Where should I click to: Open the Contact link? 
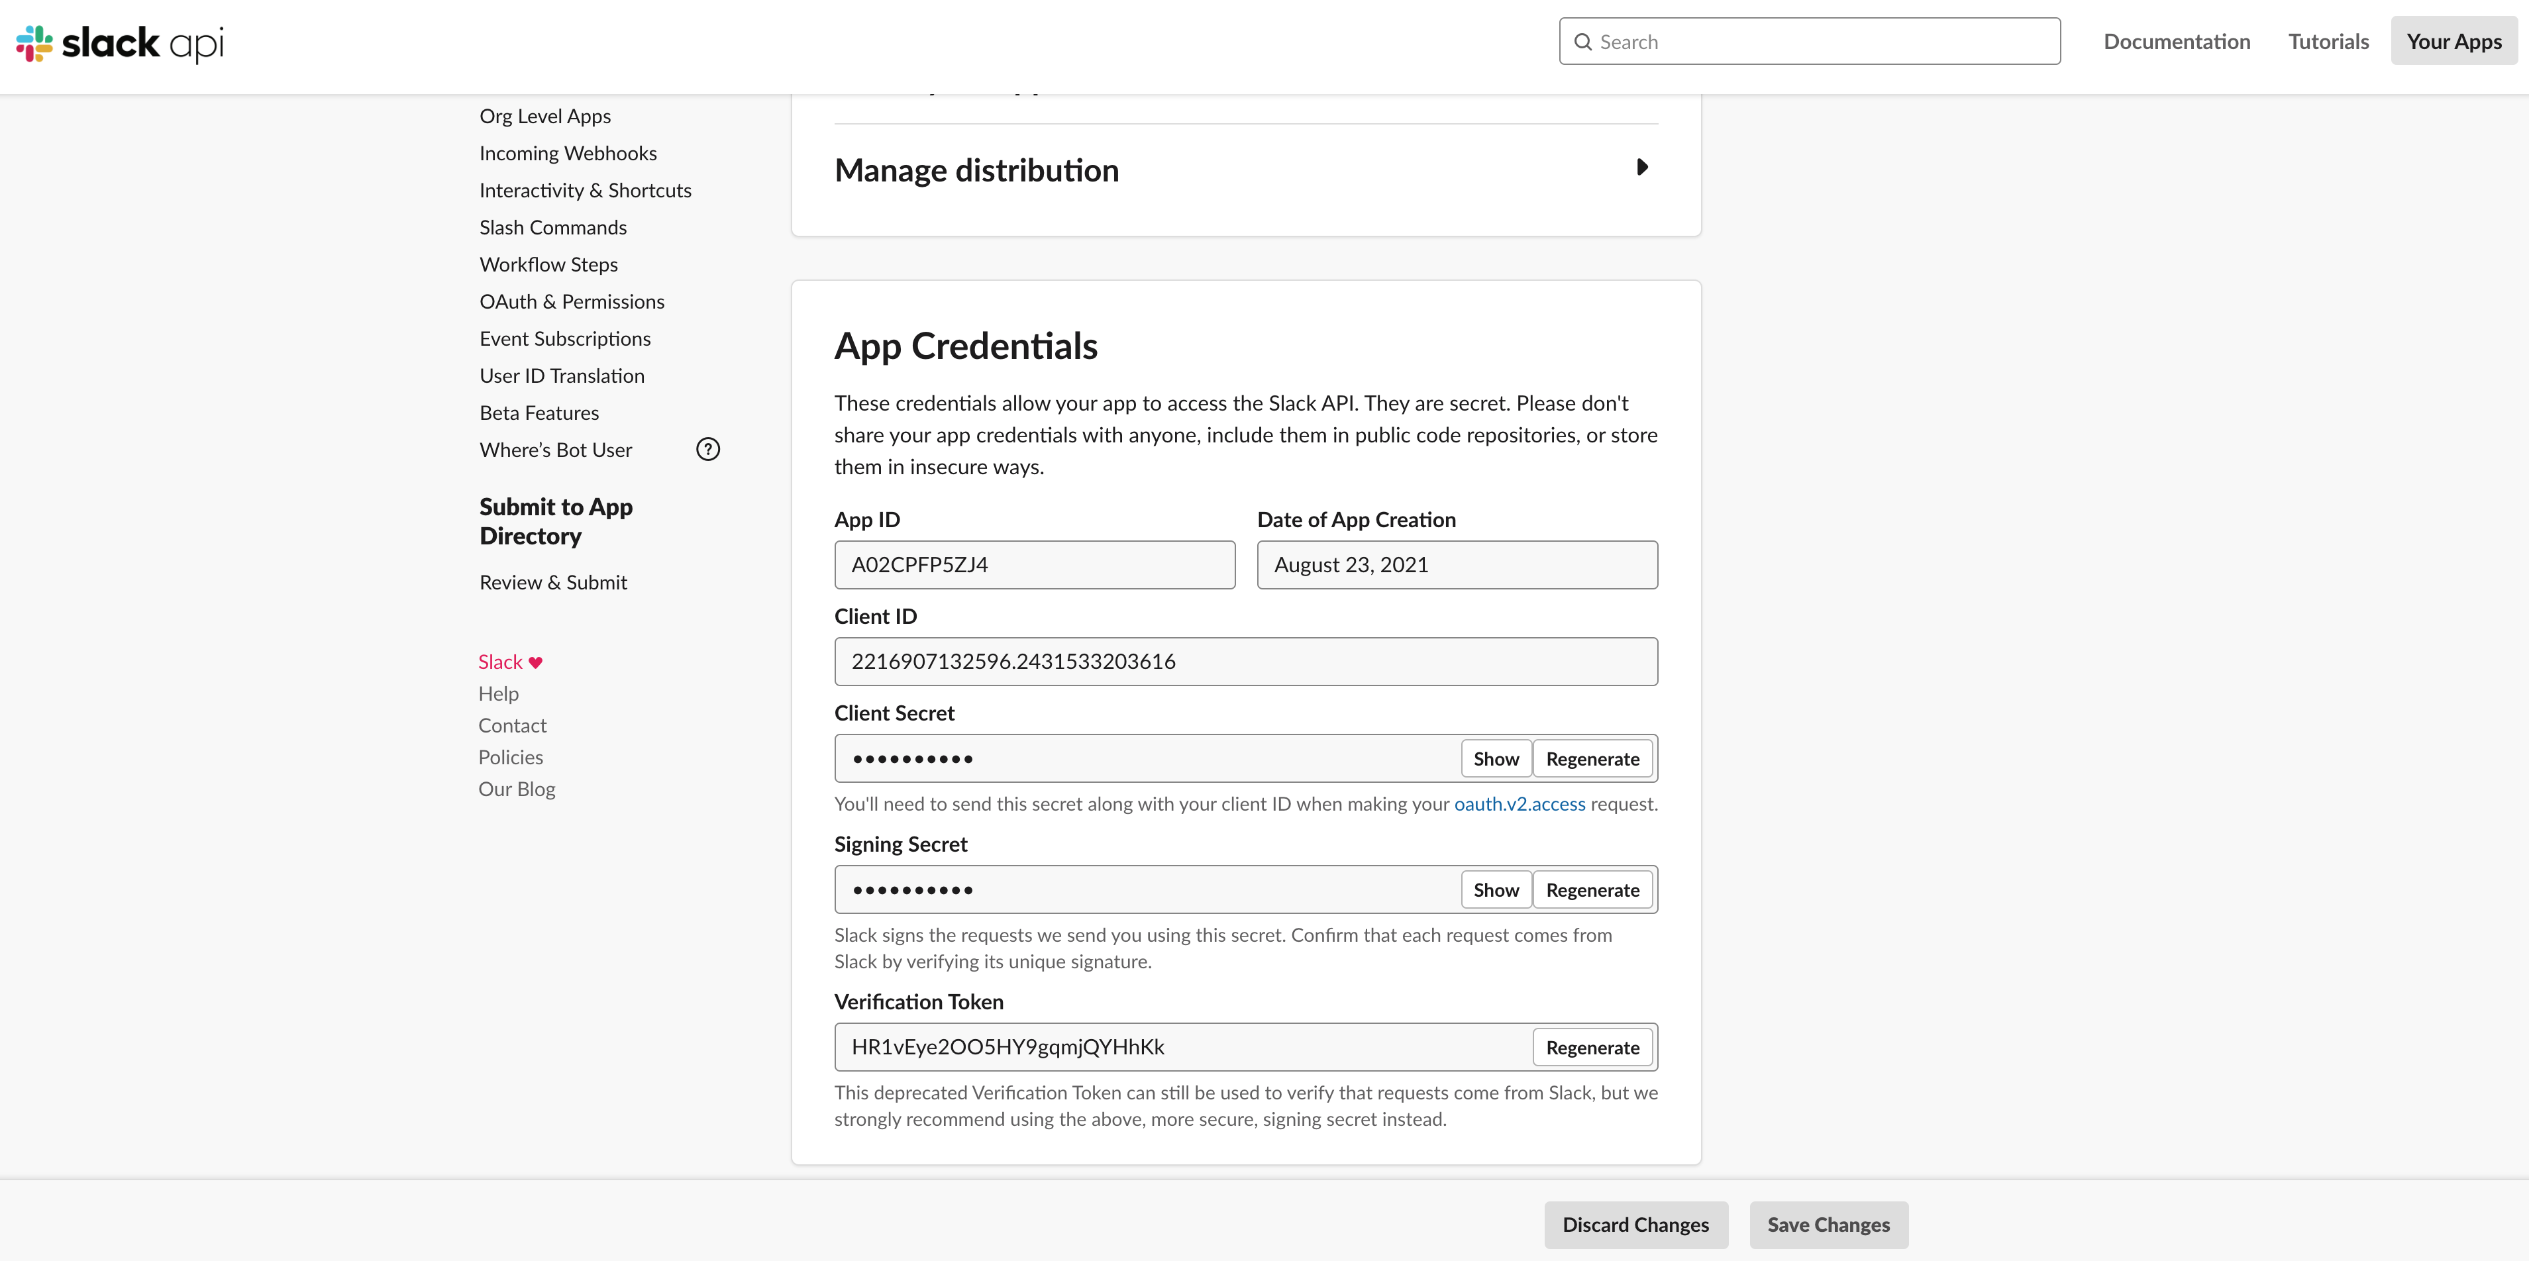coord(511,725)
